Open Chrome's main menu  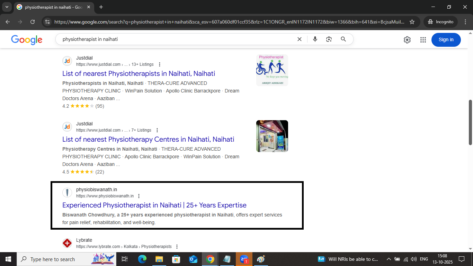point(466,21)
